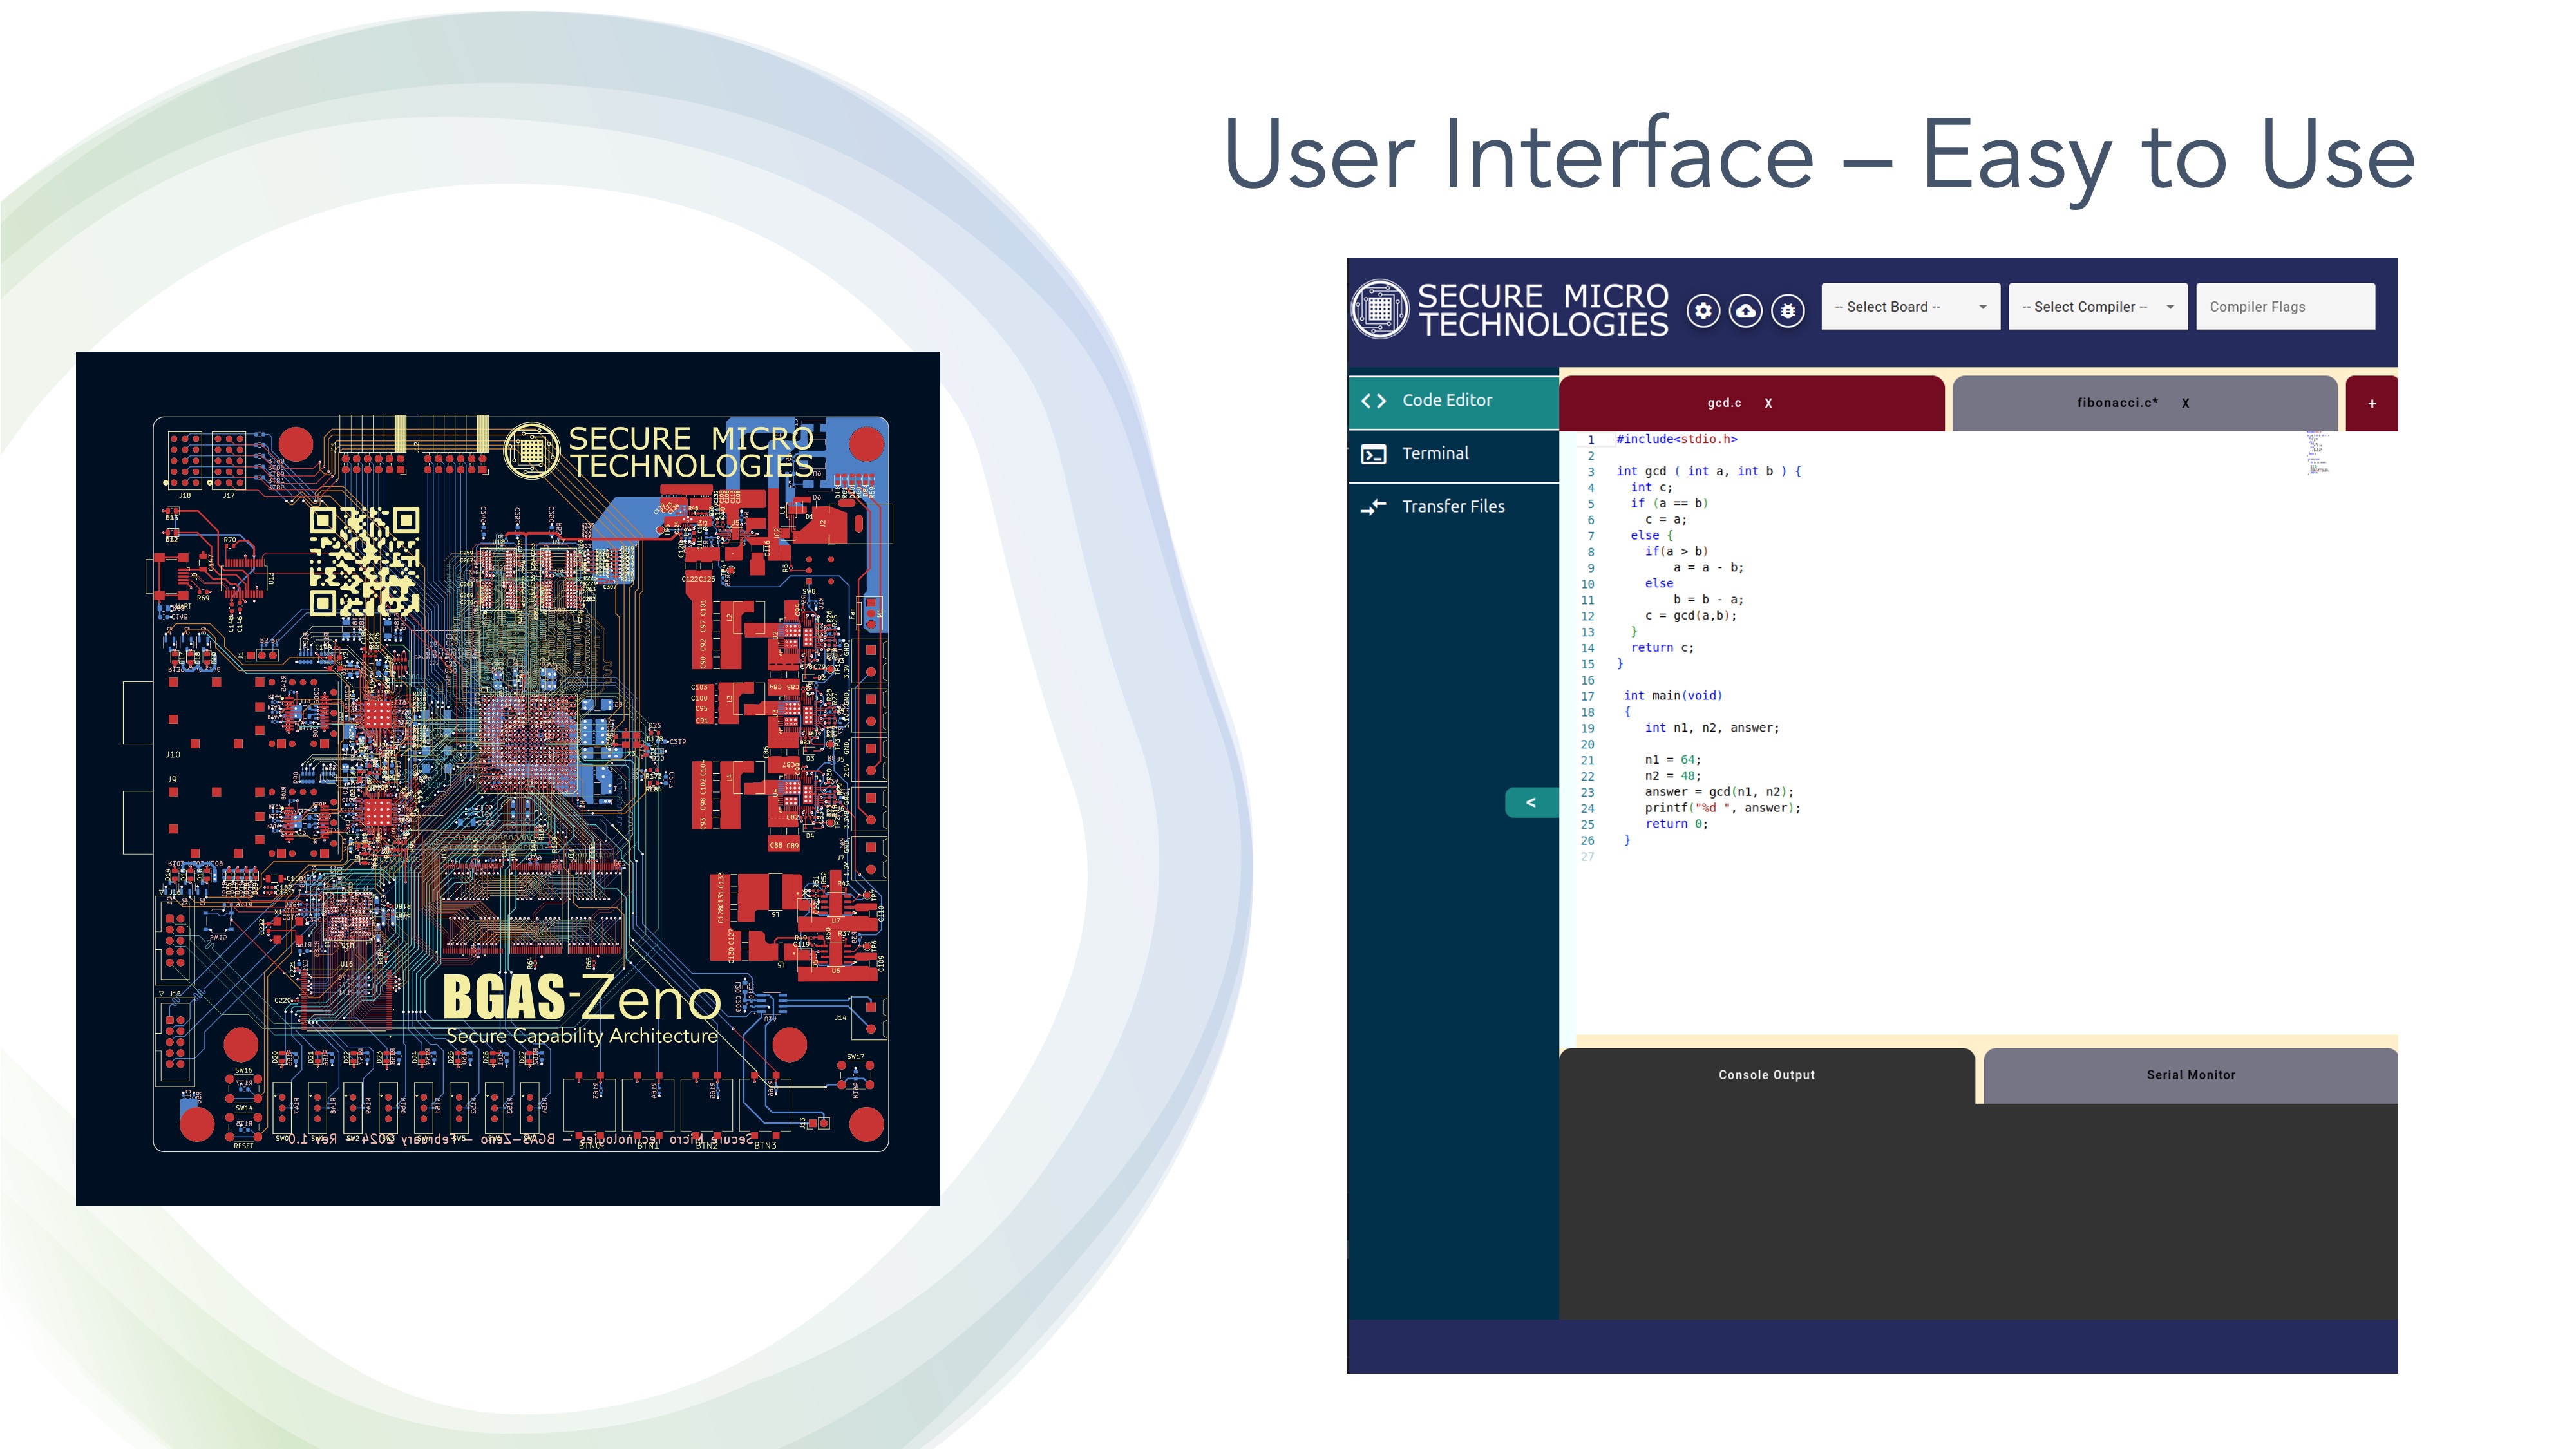
Task: Click the cloud upload icon
Action: 1746,311
